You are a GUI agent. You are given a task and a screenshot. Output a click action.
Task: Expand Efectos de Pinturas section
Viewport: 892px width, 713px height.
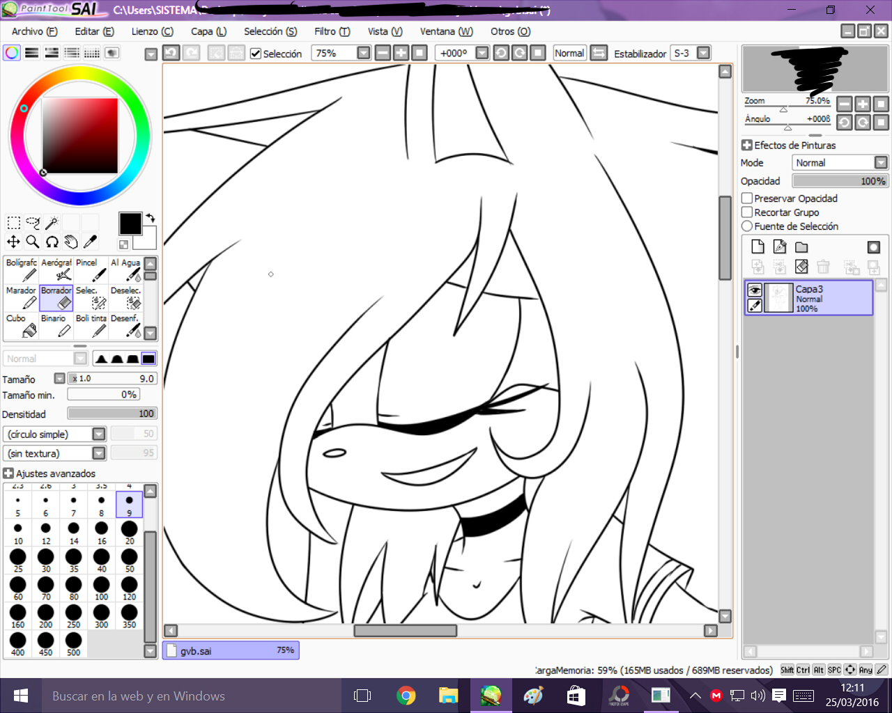pos(747,146)
